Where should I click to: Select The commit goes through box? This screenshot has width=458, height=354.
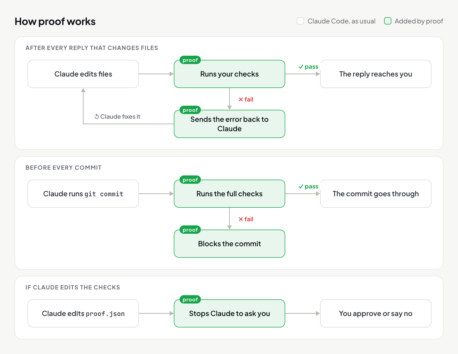point(376,194)
